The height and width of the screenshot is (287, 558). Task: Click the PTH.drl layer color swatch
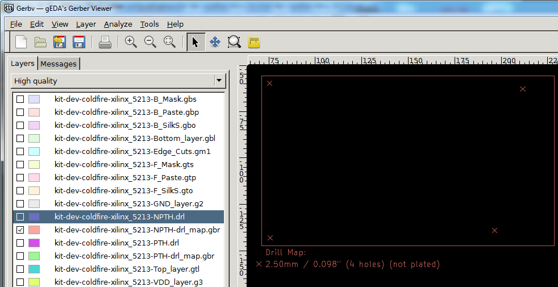pos(34,243)
